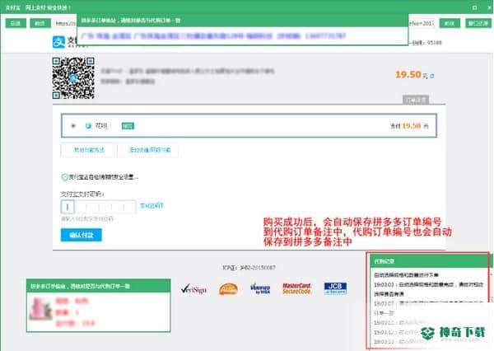Click the VeriSign certification logo
Screen dimensions: 494x351
coord(193,289)
